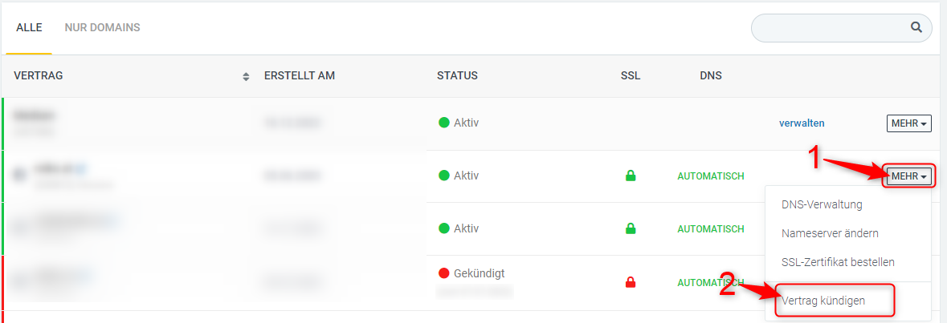The width and height of the screenshot is (947, 323).
Task: Choose SSL-Zertifikat bestellen in menu
Action: pos(838,262)
